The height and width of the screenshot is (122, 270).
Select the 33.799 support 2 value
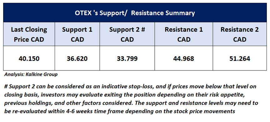click(127, 59)
